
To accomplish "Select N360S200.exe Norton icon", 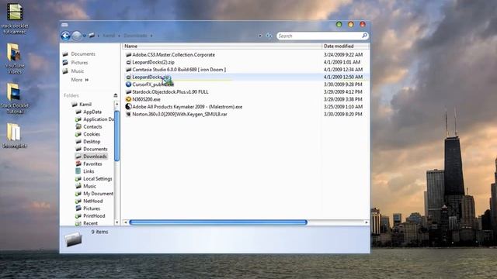I will [x=128, y=99].
